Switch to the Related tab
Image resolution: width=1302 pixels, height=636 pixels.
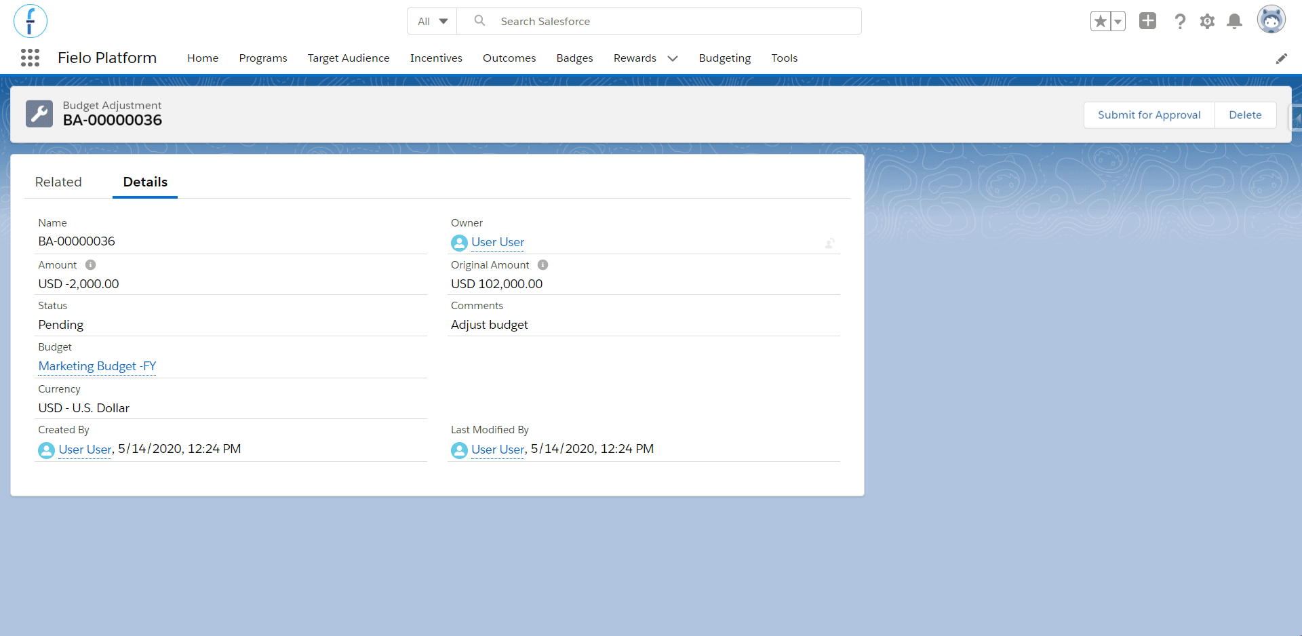pos(58,182)
